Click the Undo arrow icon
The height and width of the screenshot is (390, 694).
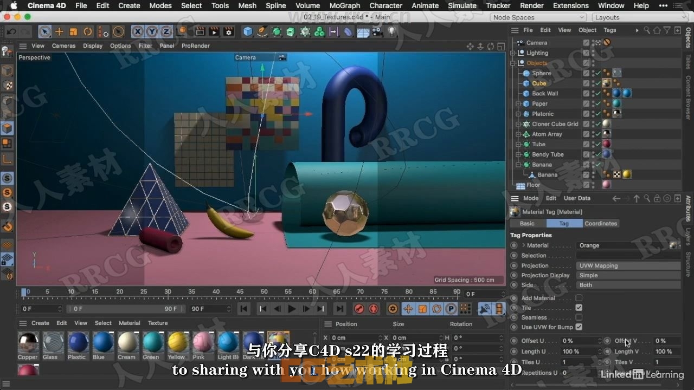click(x=11, y=31)
